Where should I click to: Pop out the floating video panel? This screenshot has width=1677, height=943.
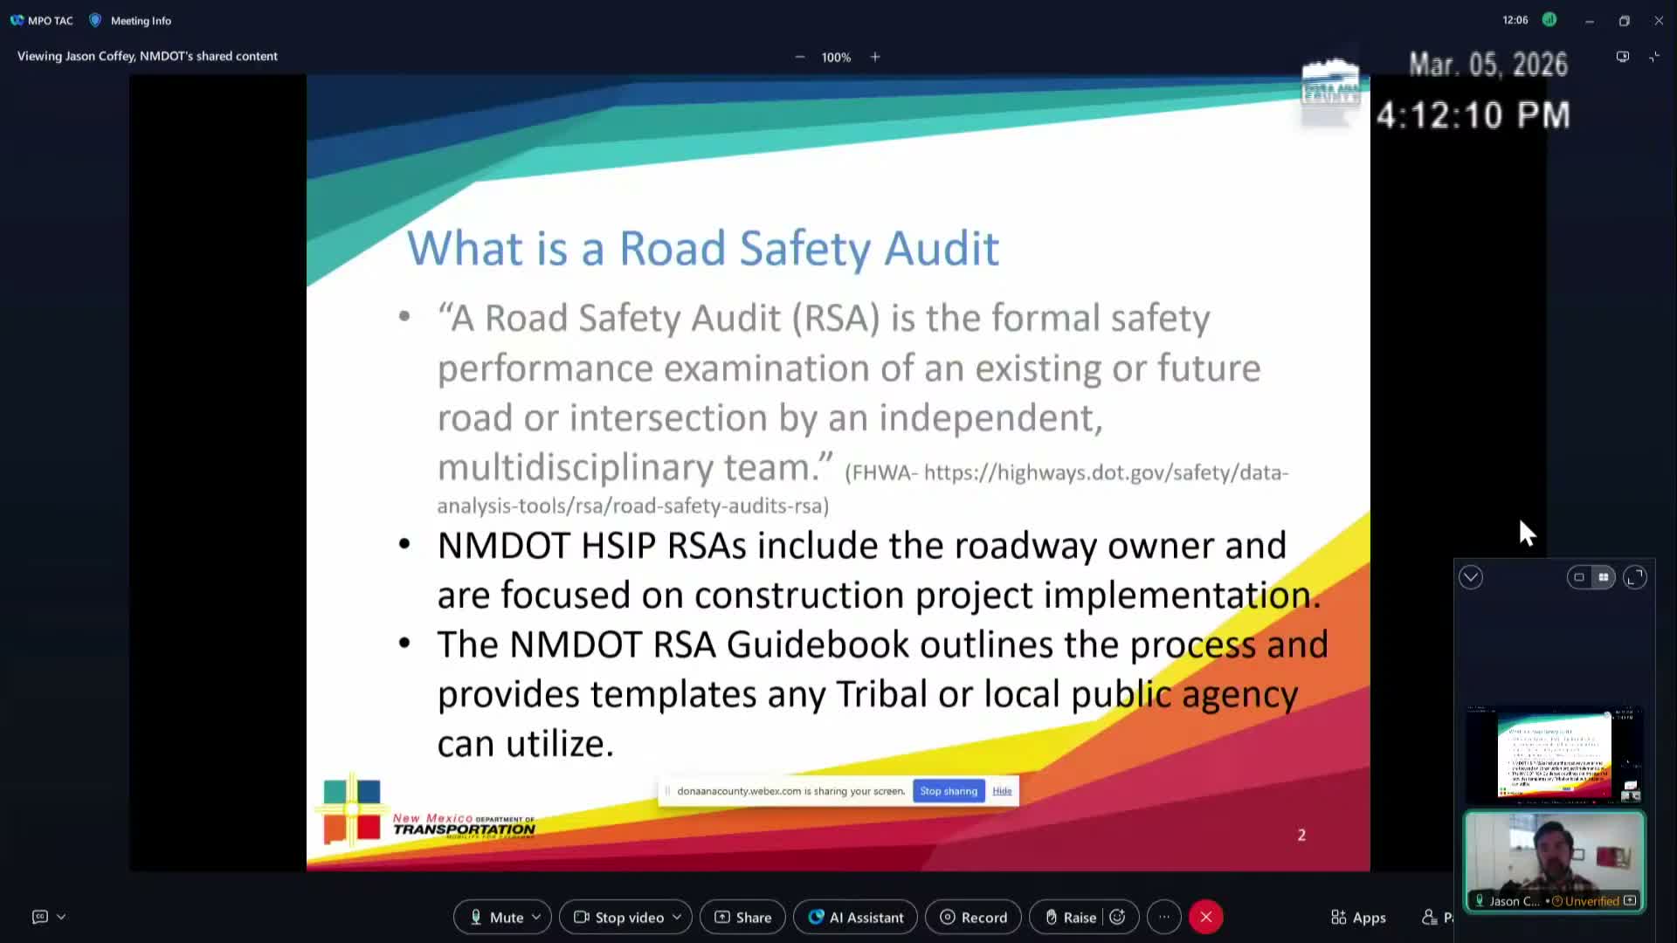[1636, 577]
